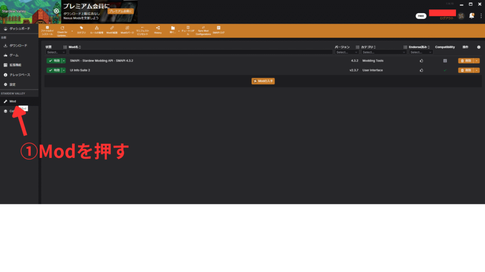Launch Stardew Valley with the play button
485x272 pixels.
tap(56, 11)
